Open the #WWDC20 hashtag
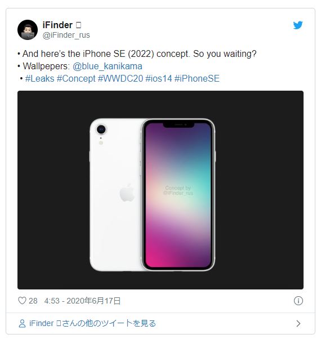The image size is (321, 339). coord(121,78)
